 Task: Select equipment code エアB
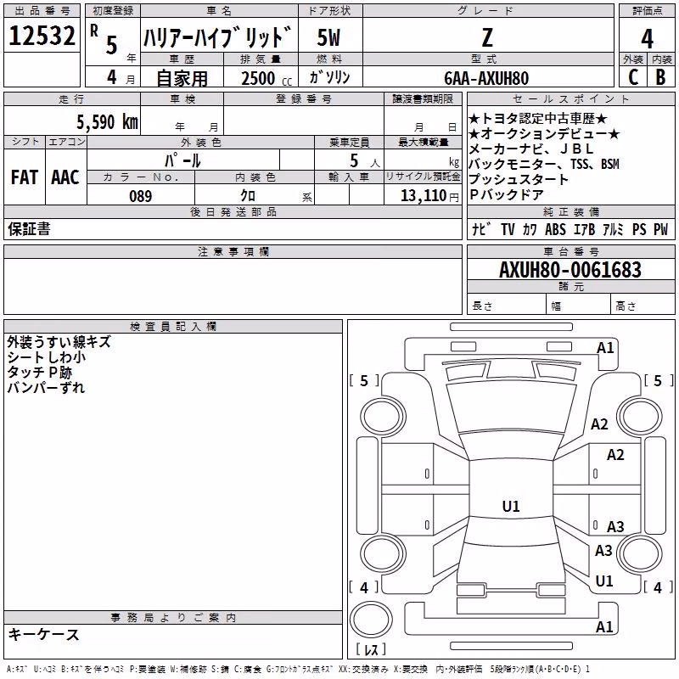point(585,229)
